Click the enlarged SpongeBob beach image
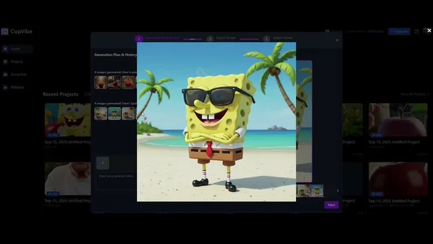Image resolution: width=433 pixels, height=244 pixels. coord(216,122)
